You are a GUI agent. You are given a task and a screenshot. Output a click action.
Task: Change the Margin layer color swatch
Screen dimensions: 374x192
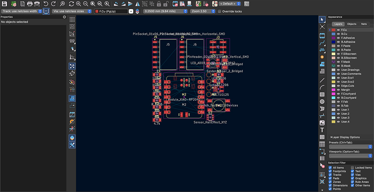(x=334, y=90)
